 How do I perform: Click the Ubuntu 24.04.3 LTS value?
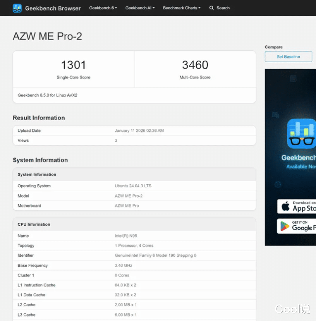tap(133, 186)
